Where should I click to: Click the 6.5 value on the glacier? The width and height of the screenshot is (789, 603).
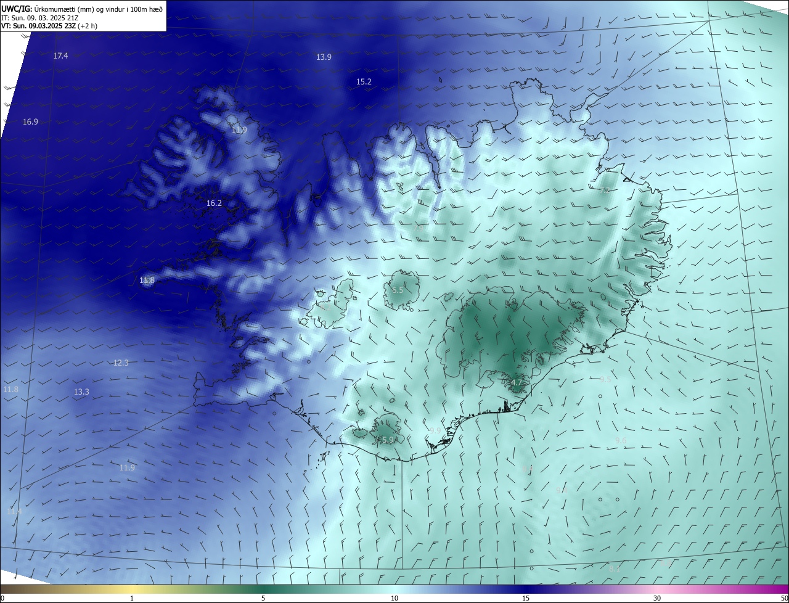click(x=398, y=290)
